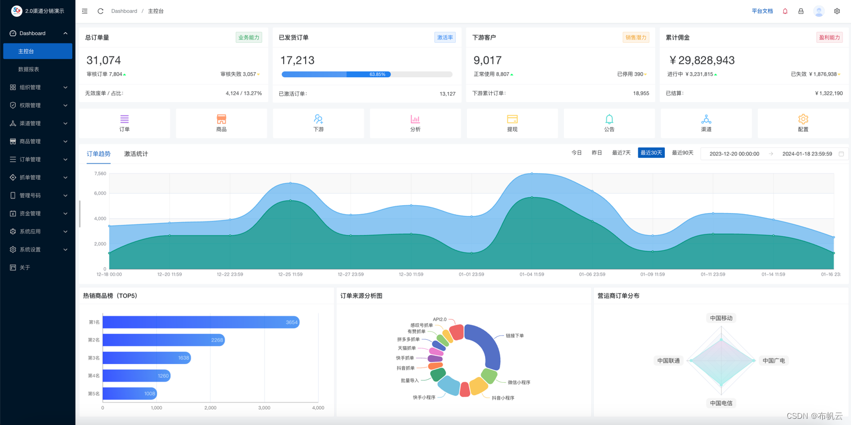Select 主控台 sidebar item
This screenshot has width=851, height=425.
pyautogui.click(x=38, y=51)
